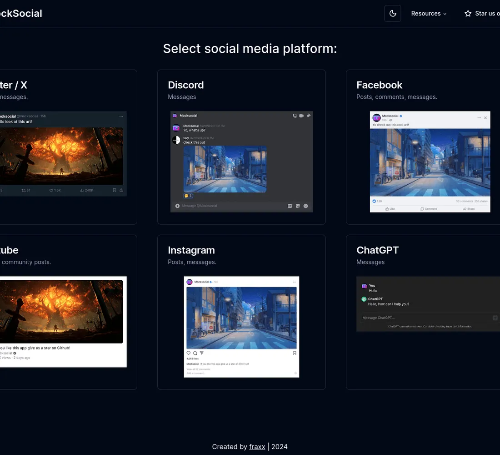Click the Discord preview thumbnail image

point(241,162)
